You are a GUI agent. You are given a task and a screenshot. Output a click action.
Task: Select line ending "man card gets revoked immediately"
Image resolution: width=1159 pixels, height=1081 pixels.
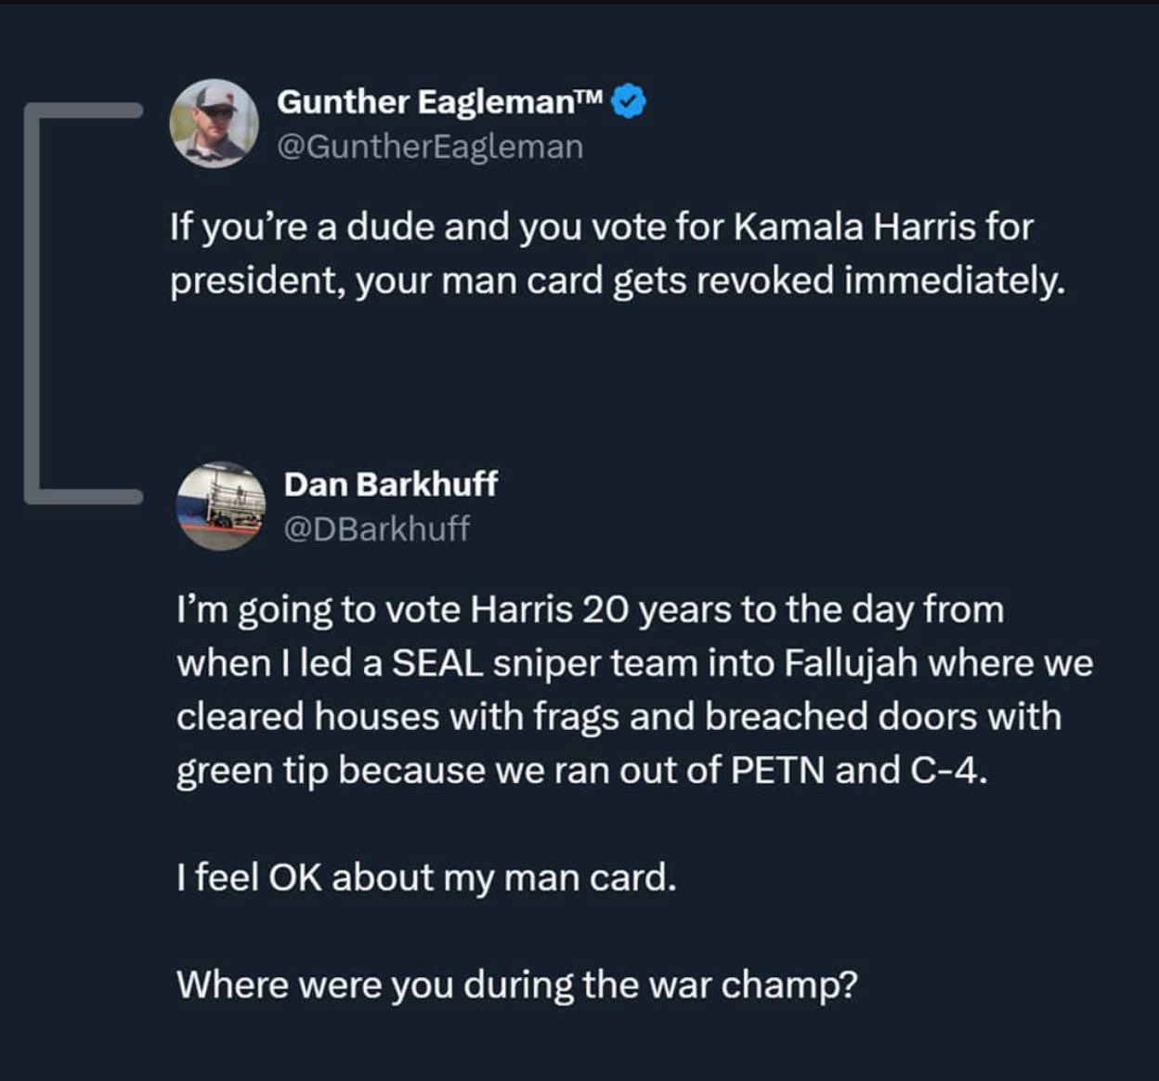tap(618, 281)
